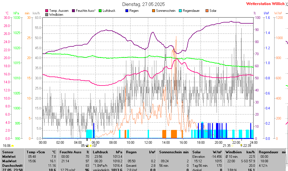The height and width of the screenshot is (171, 288).
Task: Click the yellow sun icon beside 16:06
Action: point(12,146)
